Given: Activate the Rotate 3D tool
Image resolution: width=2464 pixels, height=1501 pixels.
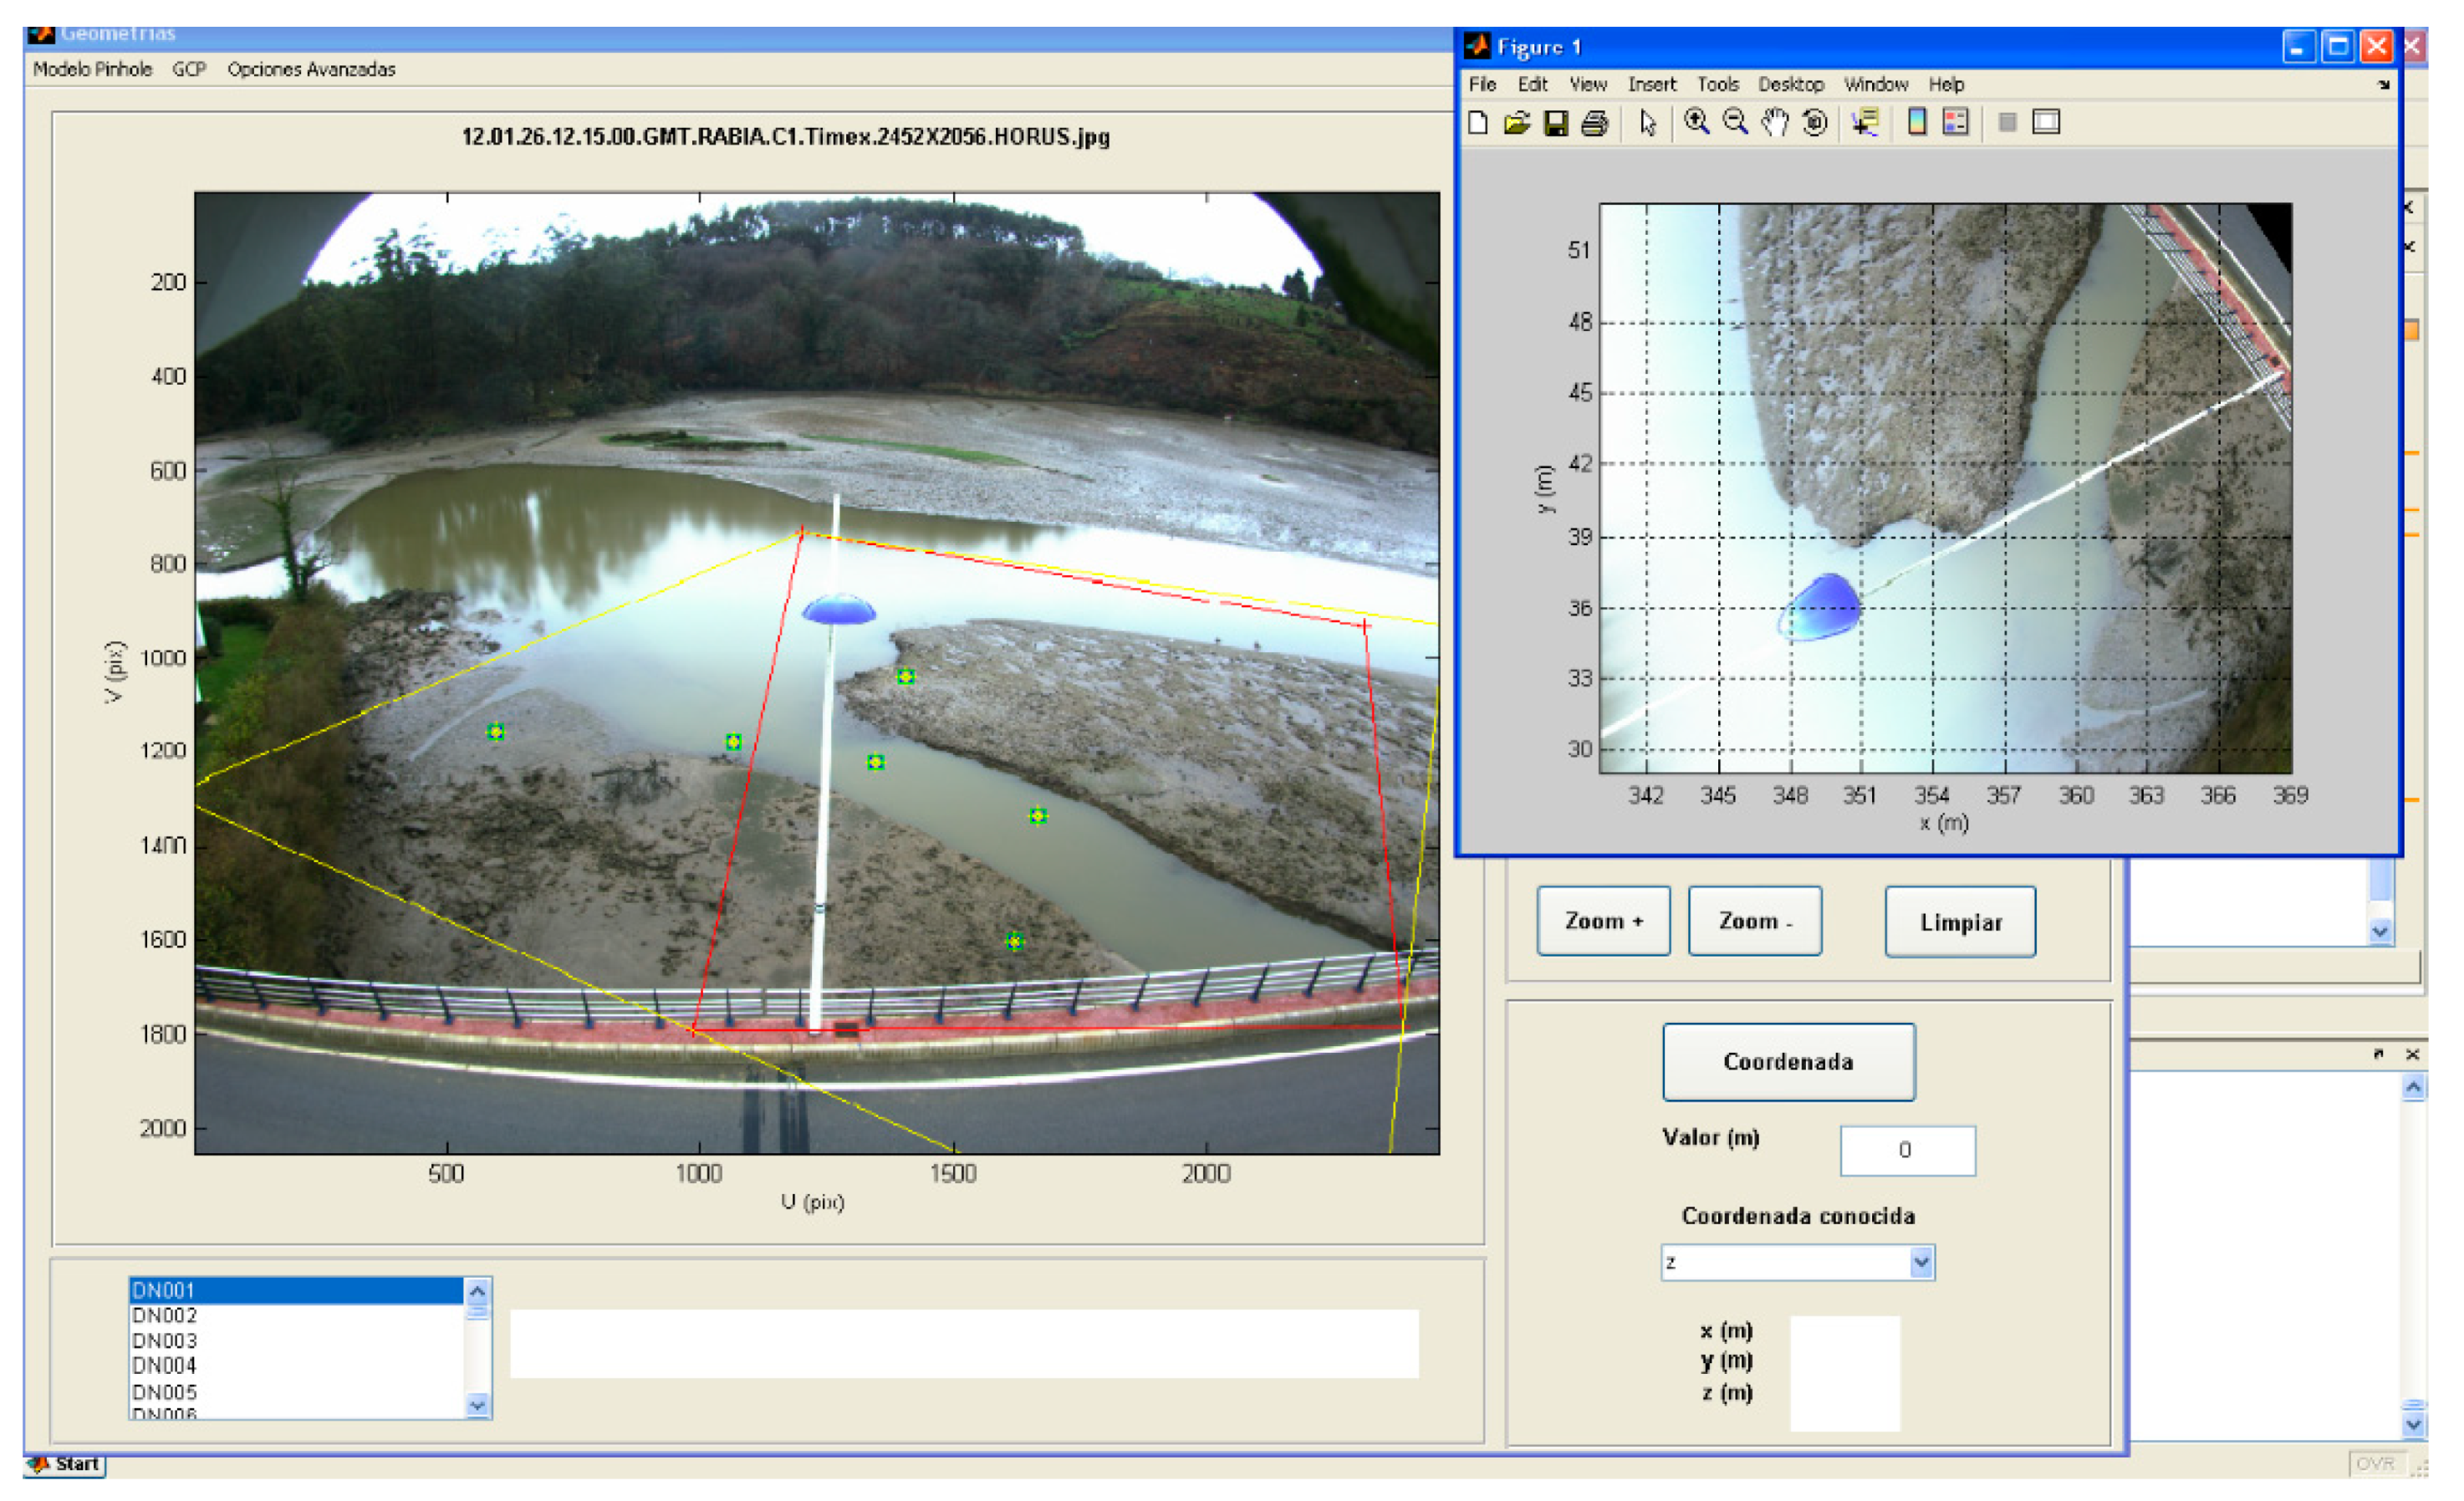Looking at the screenshot, I should tap(1815, 123).
